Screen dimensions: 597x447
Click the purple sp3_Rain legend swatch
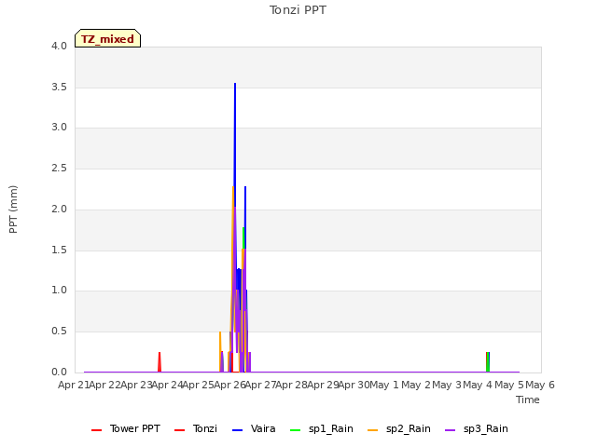tap(450, 430)
